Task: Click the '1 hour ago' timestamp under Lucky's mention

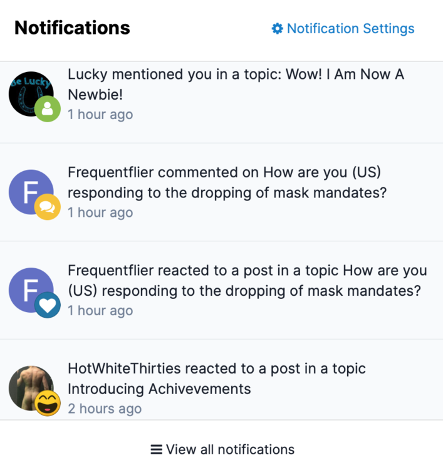Action: pyautogui.click(x=100, y=115)
